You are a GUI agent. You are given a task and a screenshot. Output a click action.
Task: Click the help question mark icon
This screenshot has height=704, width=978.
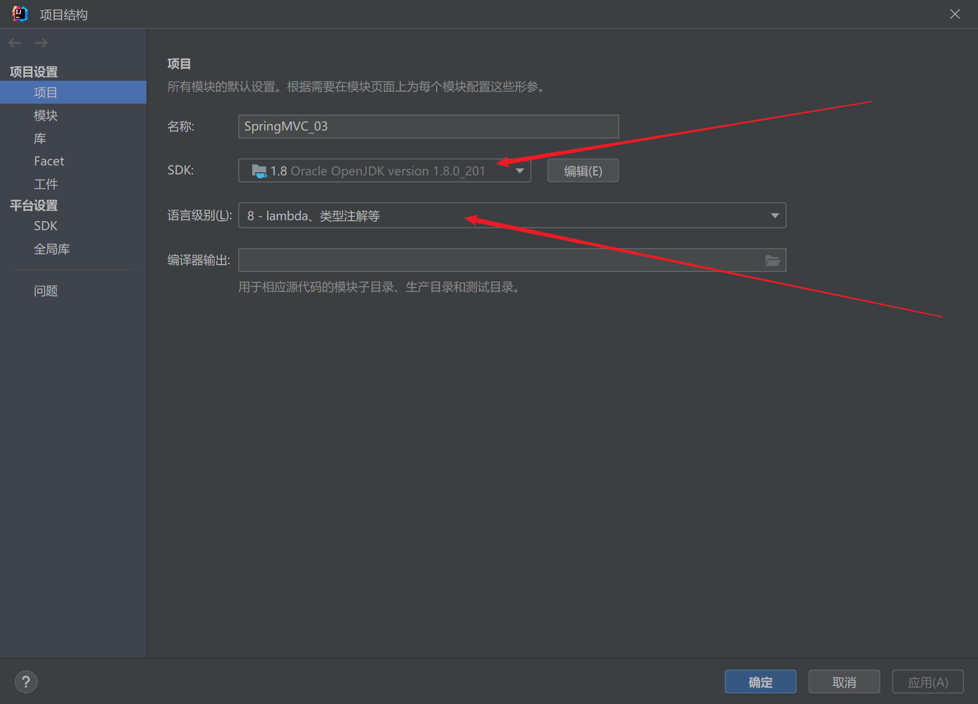click(26, 682)
